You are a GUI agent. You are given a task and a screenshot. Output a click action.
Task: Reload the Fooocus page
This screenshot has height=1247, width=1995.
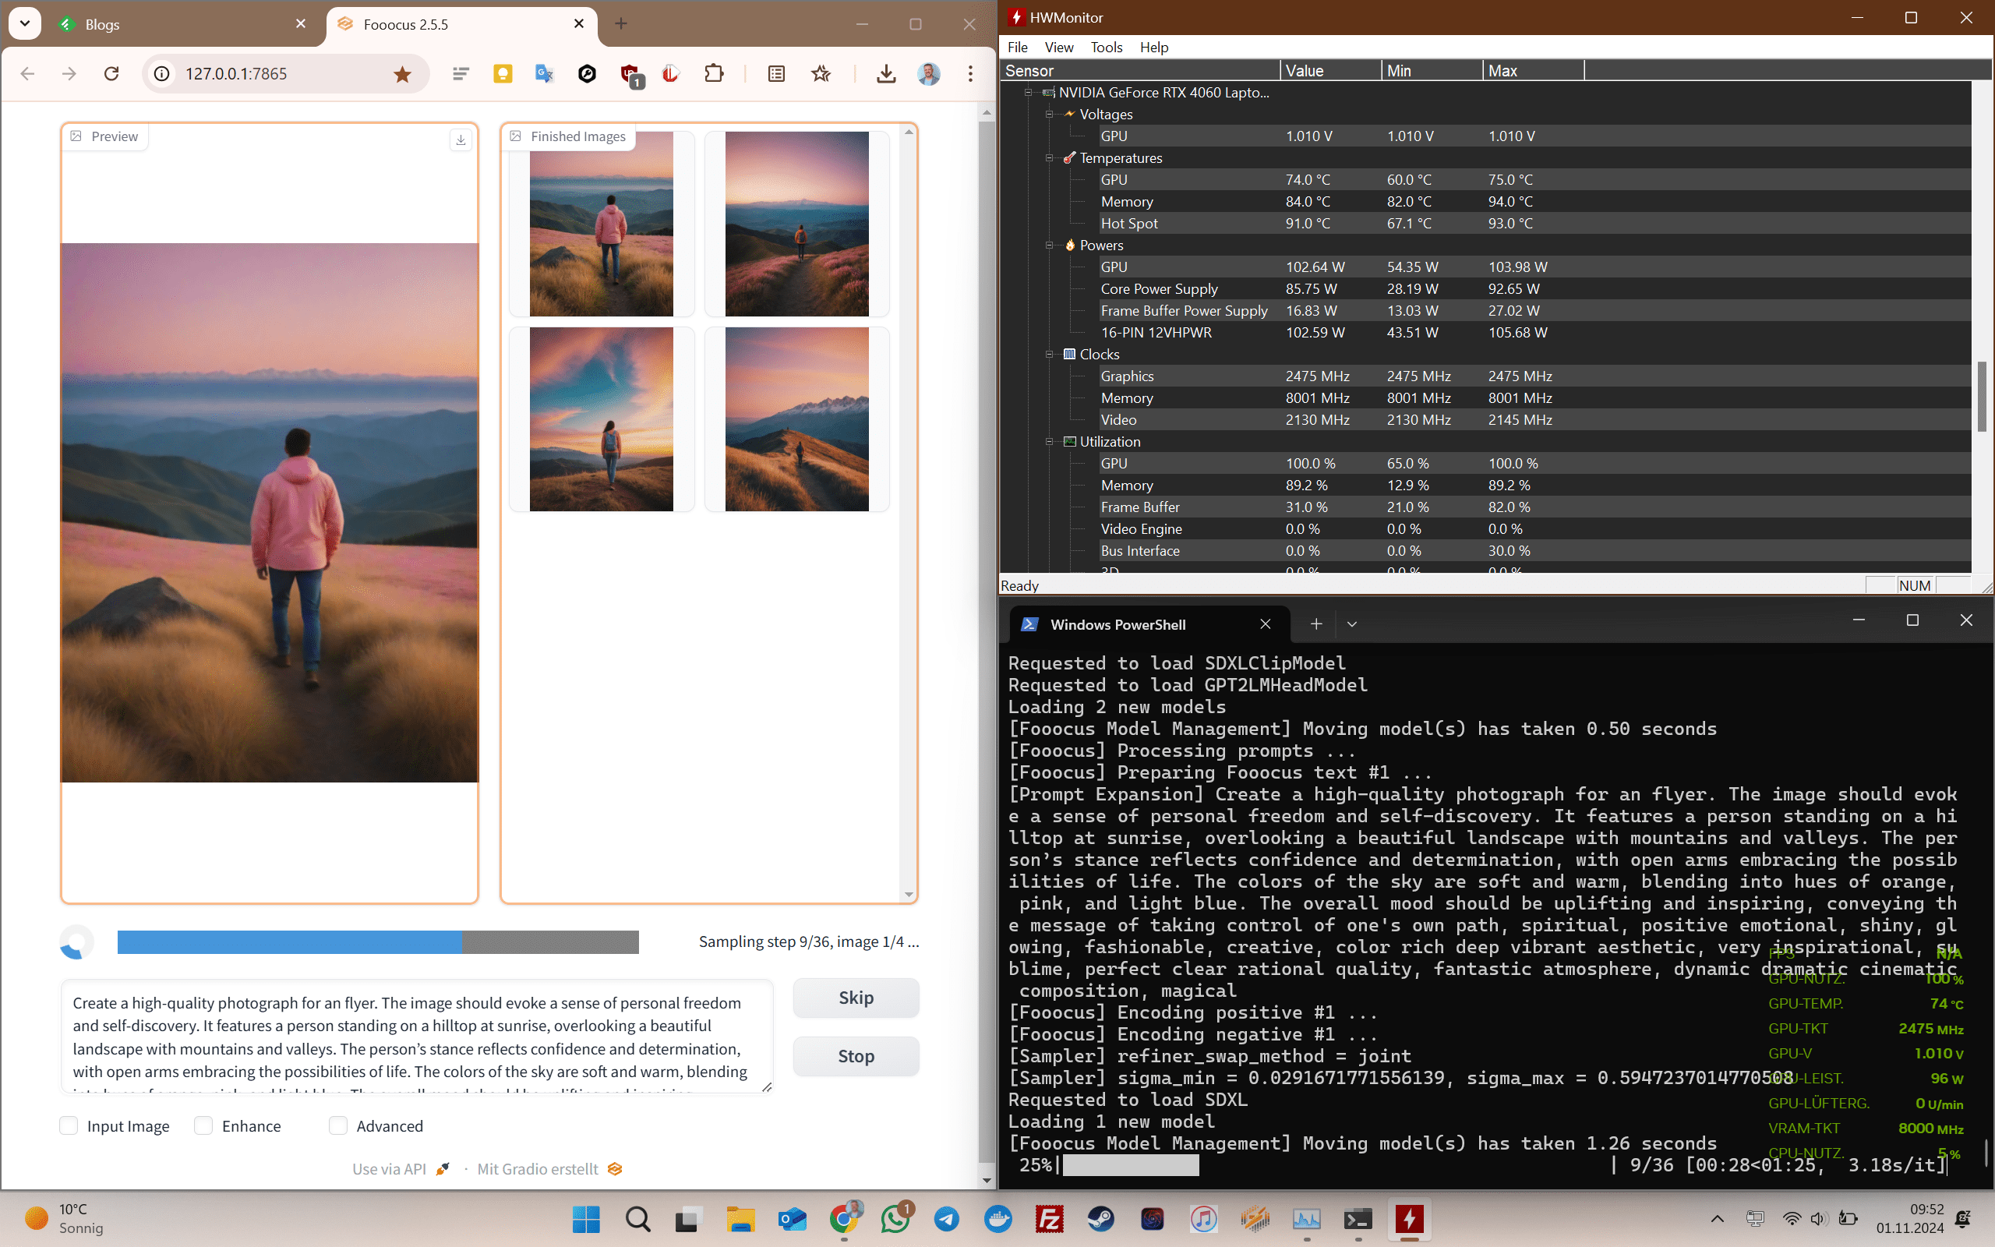coord(111,74)
